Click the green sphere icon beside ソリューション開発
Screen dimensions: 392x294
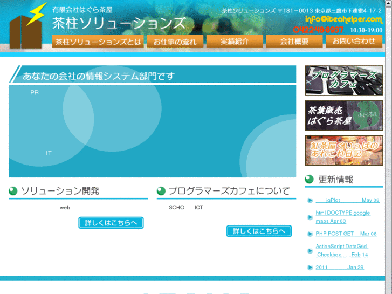coord(13,191)
